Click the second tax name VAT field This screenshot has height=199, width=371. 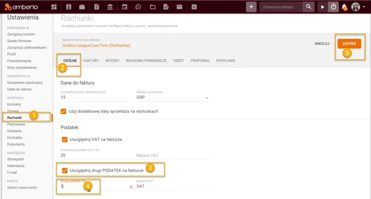click(173, 186)
